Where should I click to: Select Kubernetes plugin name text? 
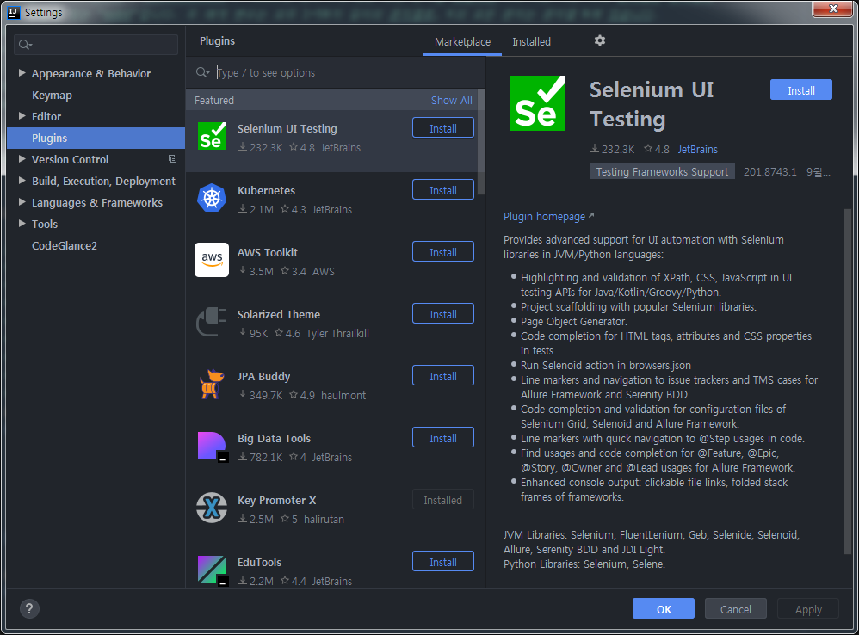(x=266, y=190)
